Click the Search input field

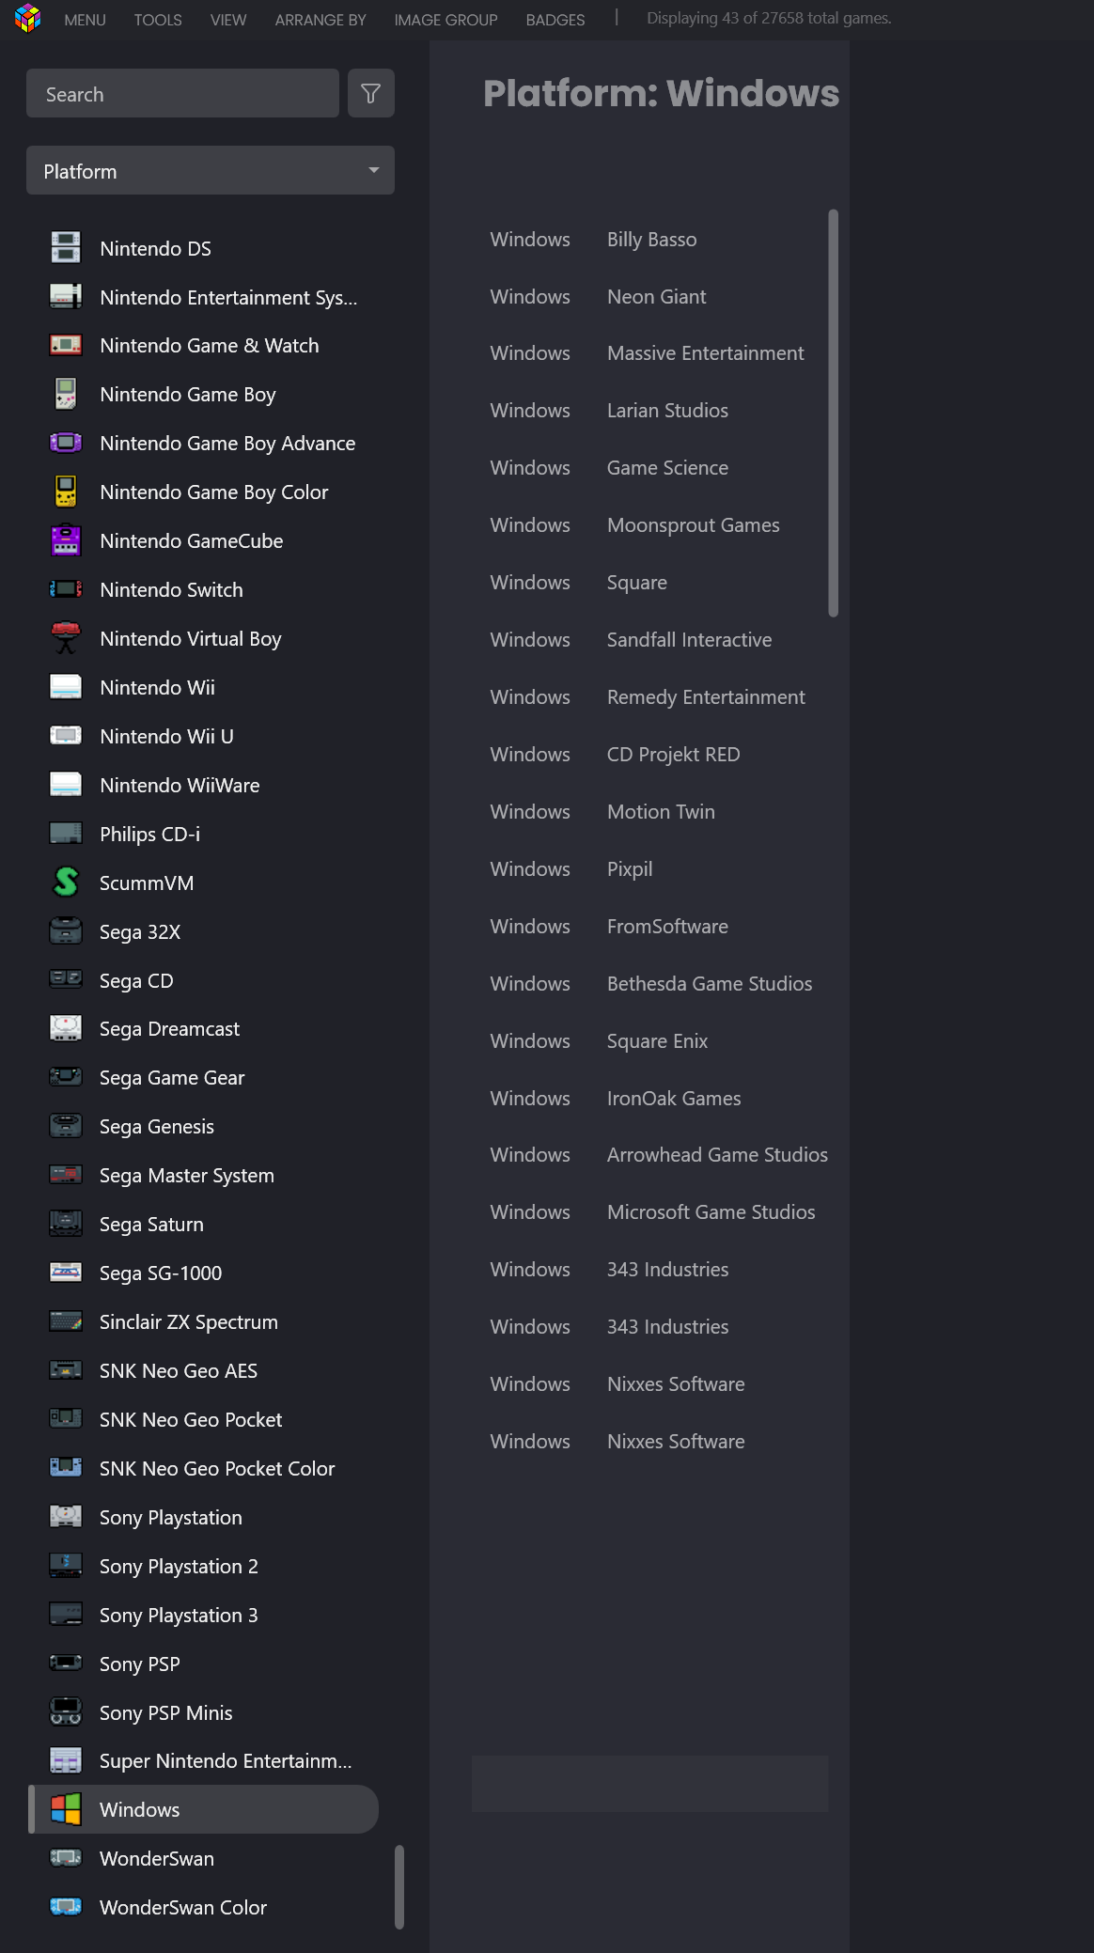[x=182, y=93]
